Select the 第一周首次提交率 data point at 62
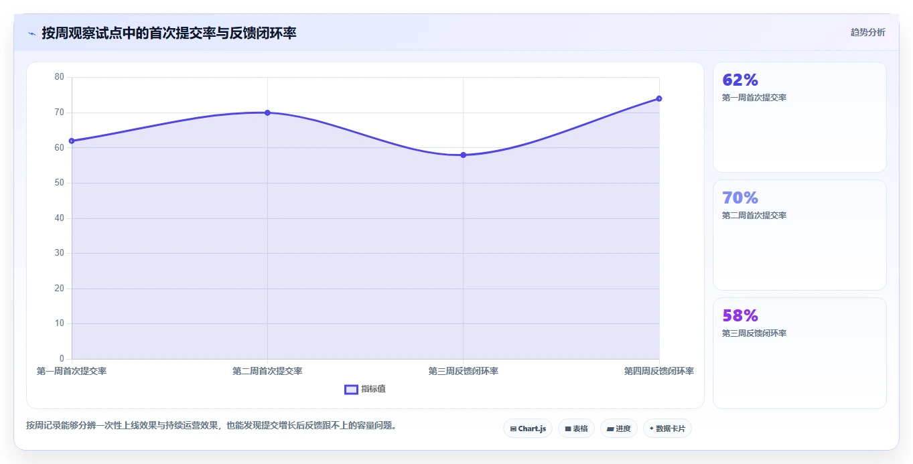This screenshot has height=464, width=913. [72, 141]
